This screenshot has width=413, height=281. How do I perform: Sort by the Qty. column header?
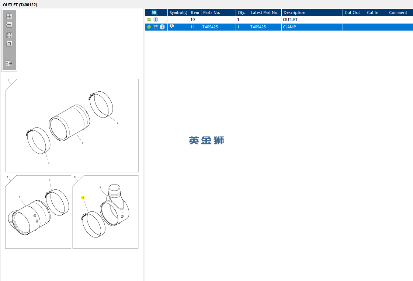[x=242, y=13]
